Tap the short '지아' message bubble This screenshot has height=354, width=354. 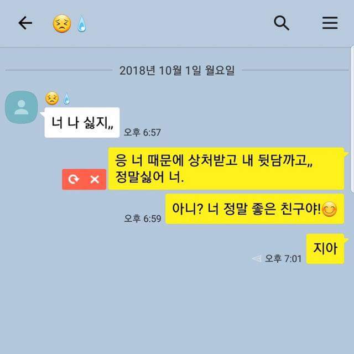[x=325, y=249]
